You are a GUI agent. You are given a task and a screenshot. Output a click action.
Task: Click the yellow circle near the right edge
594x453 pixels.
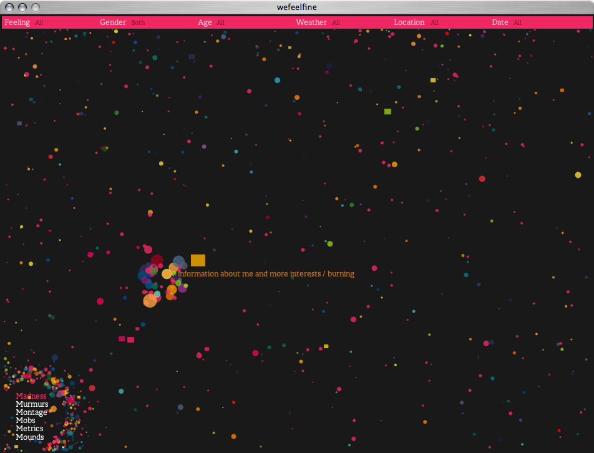click(x=578, y=175)
